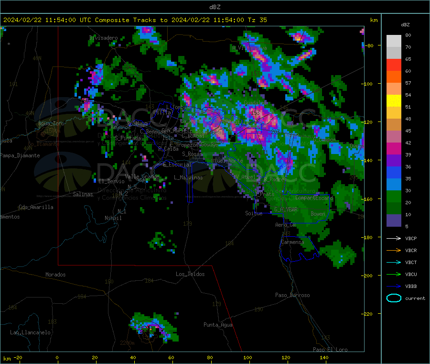
Task: Click the white VBCP arrow icon in legend
Action: point(394,238)
